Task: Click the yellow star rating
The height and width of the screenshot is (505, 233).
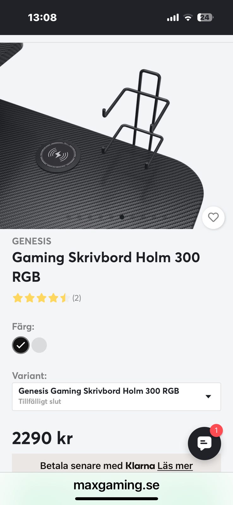Action: 41,298
